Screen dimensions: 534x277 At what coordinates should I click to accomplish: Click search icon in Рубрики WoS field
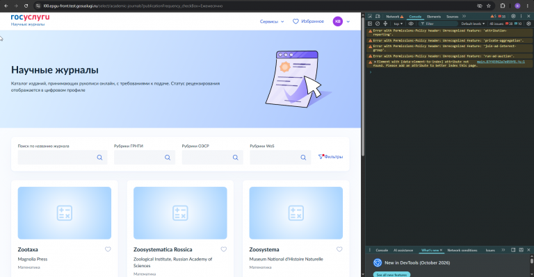[x=303, y=158]
